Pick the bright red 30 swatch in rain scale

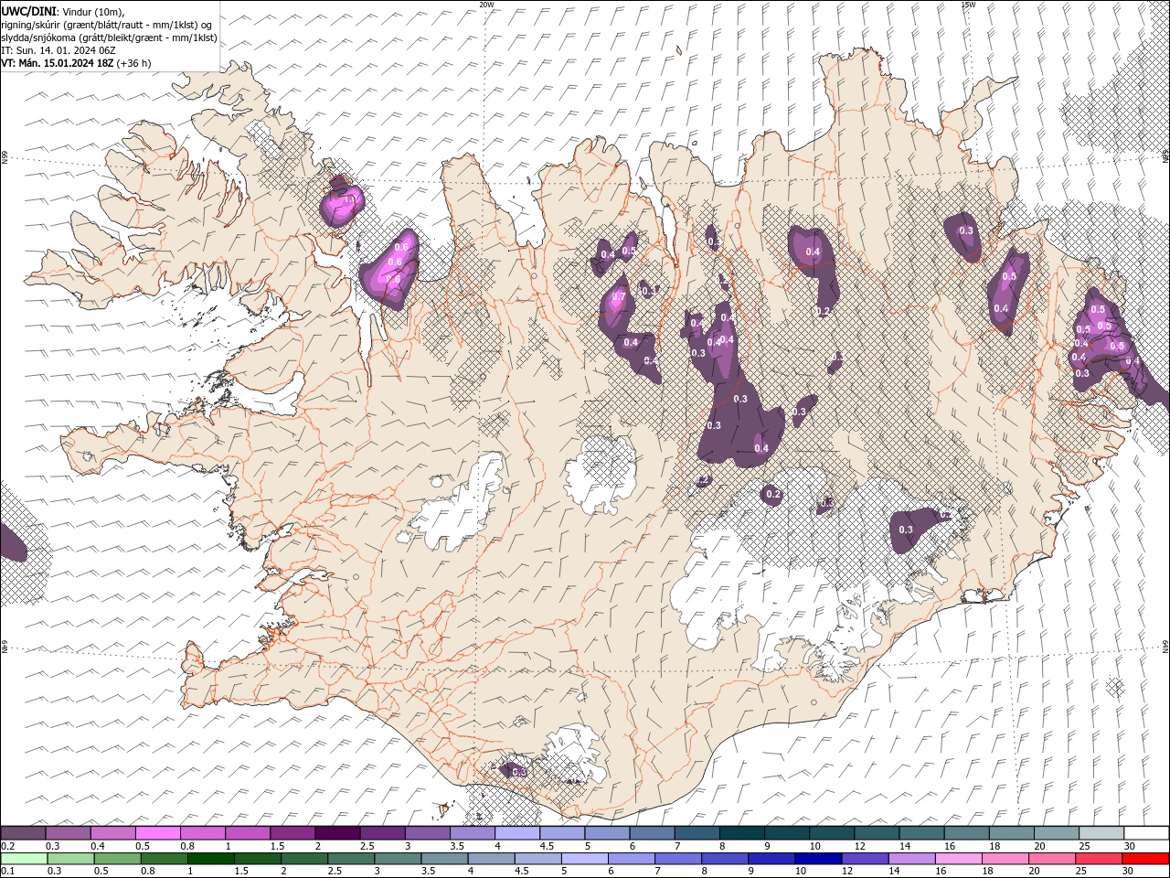[x=1146, y=859]
